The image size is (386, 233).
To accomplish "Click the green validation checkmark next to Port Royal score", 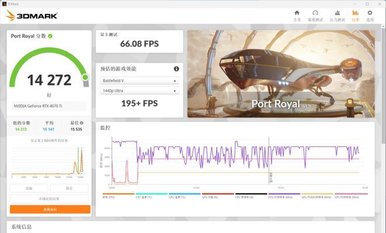I will pyautogui.click(x=50, y=36).
